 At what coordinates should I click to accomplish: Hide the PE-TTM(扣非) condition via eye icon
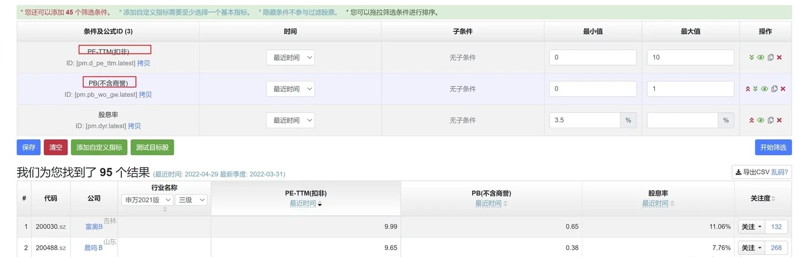761,57
